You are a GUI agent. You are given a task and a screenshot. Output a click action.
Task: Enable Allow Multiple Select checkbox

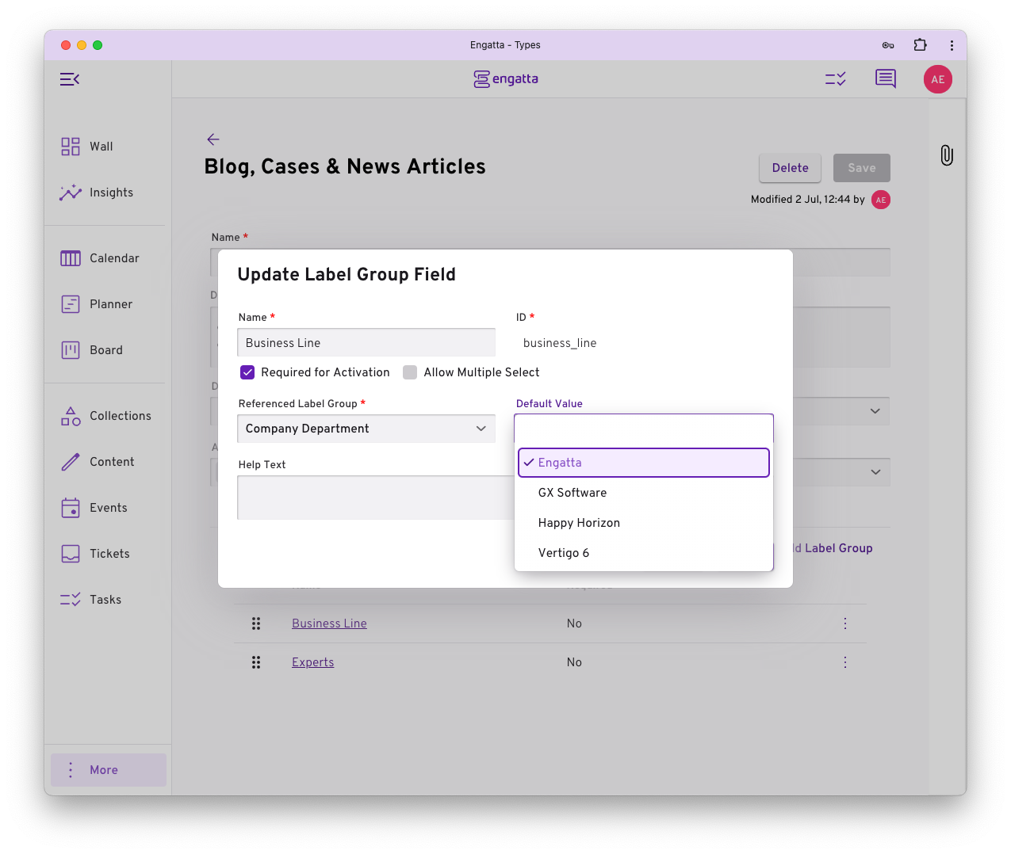pyautogui.click(x=410, y=372)
